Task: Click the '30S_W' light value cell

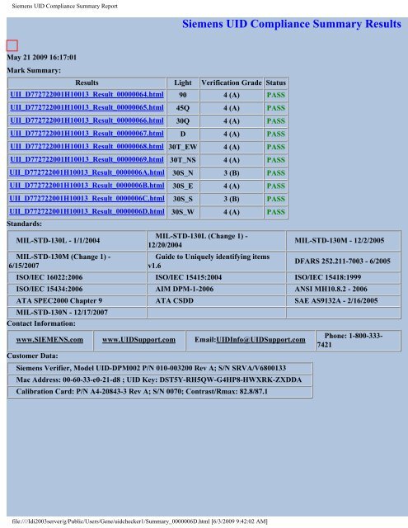Action: pos(183,212)
